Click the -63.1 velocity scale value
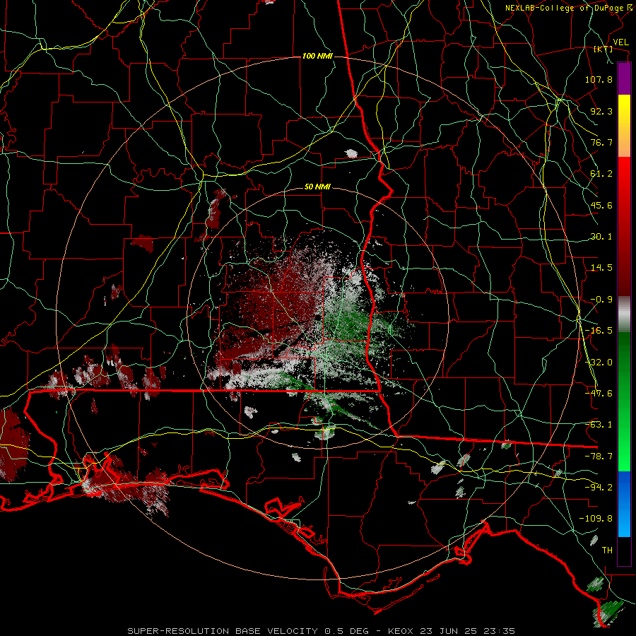This screenshot has width=636, height=636. pyautogui.click(x=599, y=425)
